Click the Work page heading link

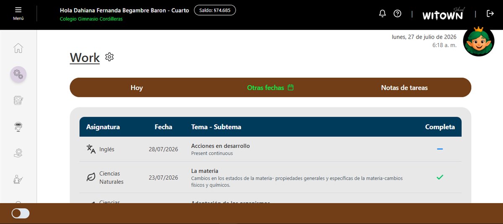85,57
